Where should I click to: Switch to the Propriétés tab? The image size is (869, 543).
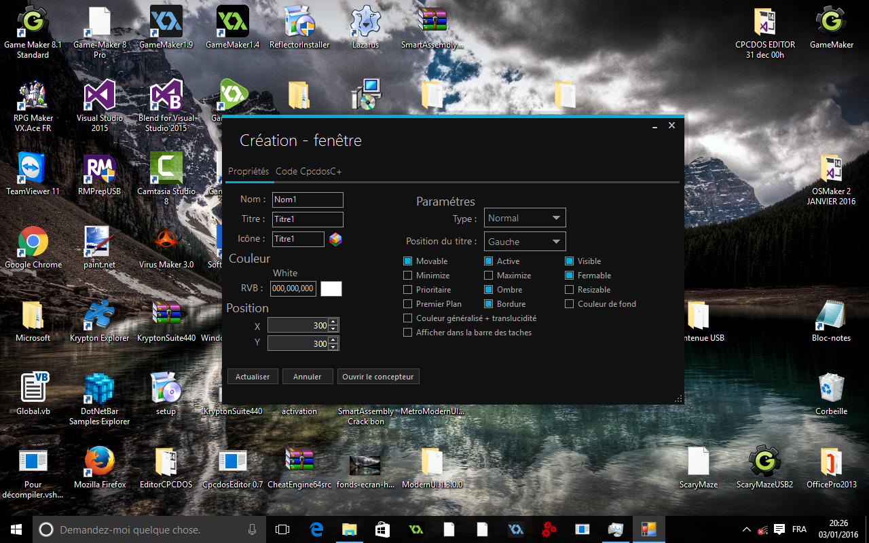[x=248, y=172]
